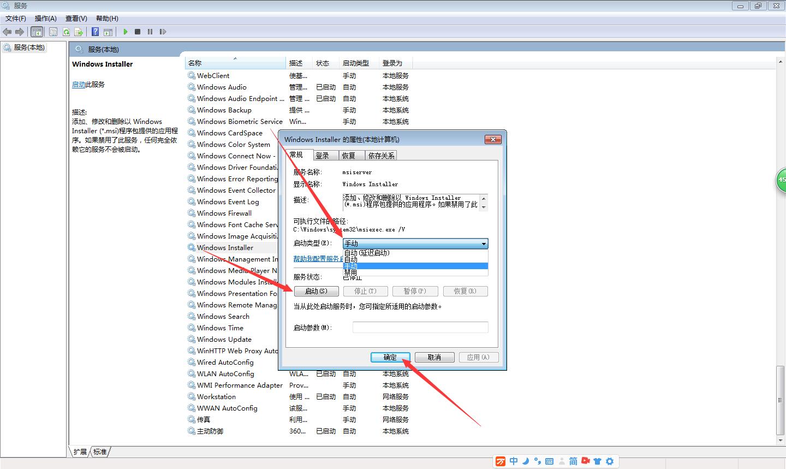The width and height of the screenshot is (786, 469).
Task: Select 服务(本地) node in left tree
Action: coord(25,48)
